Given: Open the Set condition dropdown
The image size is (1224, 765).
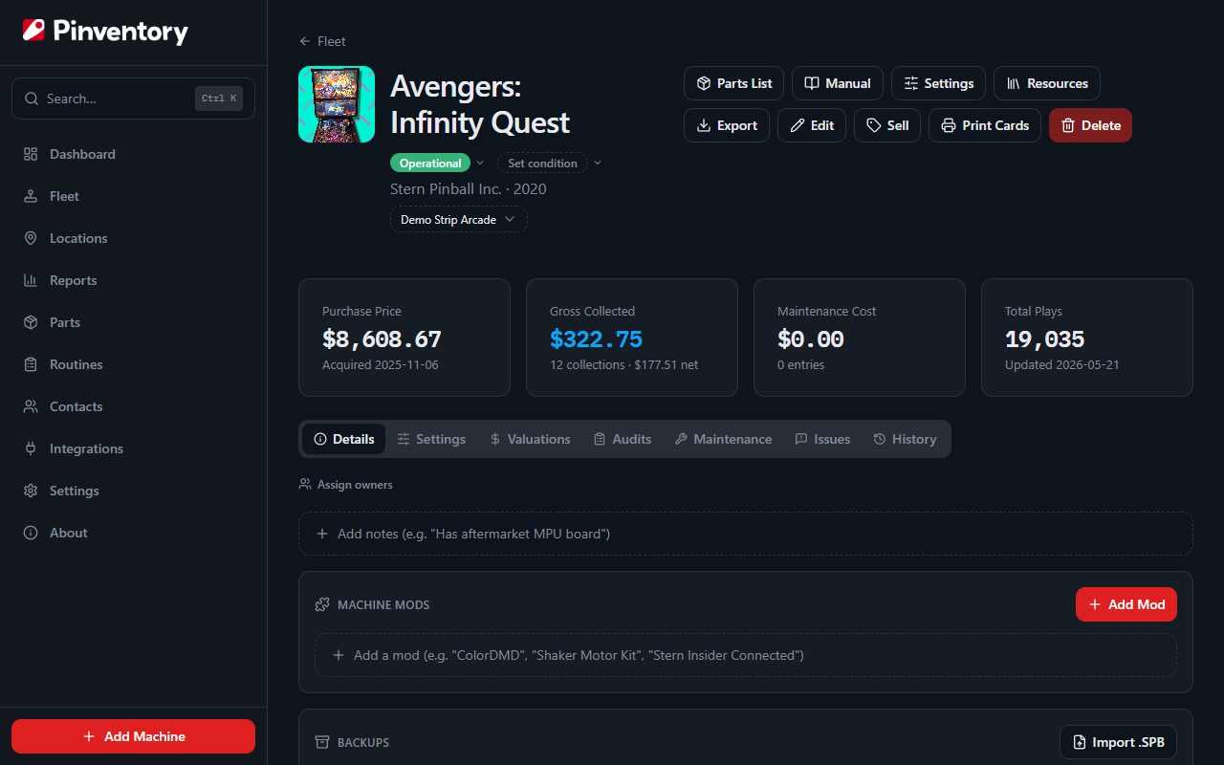Looking at the screenshot, I should coord(550,163).
